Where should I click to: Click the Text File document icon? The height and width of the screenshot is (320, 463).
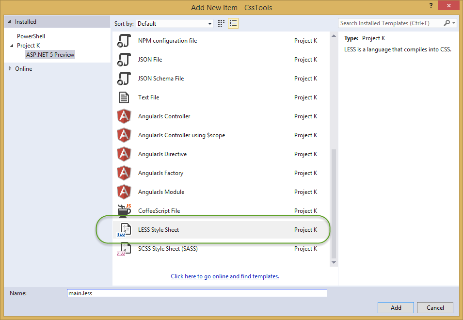coord(124,97)
